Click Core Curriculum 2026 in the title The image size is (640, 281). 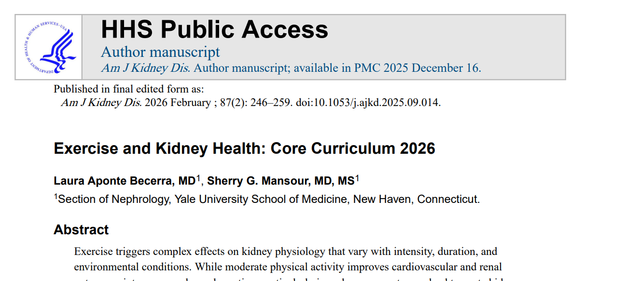[353, 148]
